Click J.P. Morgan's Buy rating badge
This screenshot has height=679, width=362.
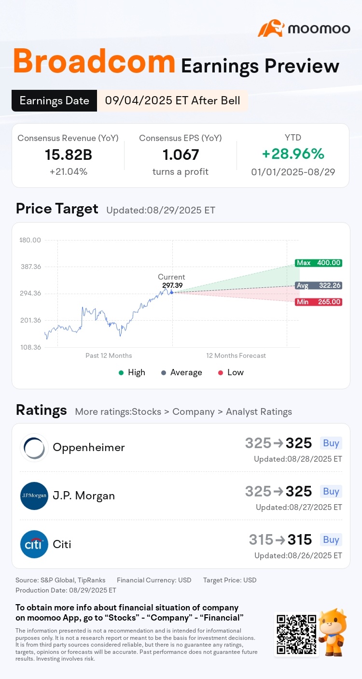click(x=331, y=491)
